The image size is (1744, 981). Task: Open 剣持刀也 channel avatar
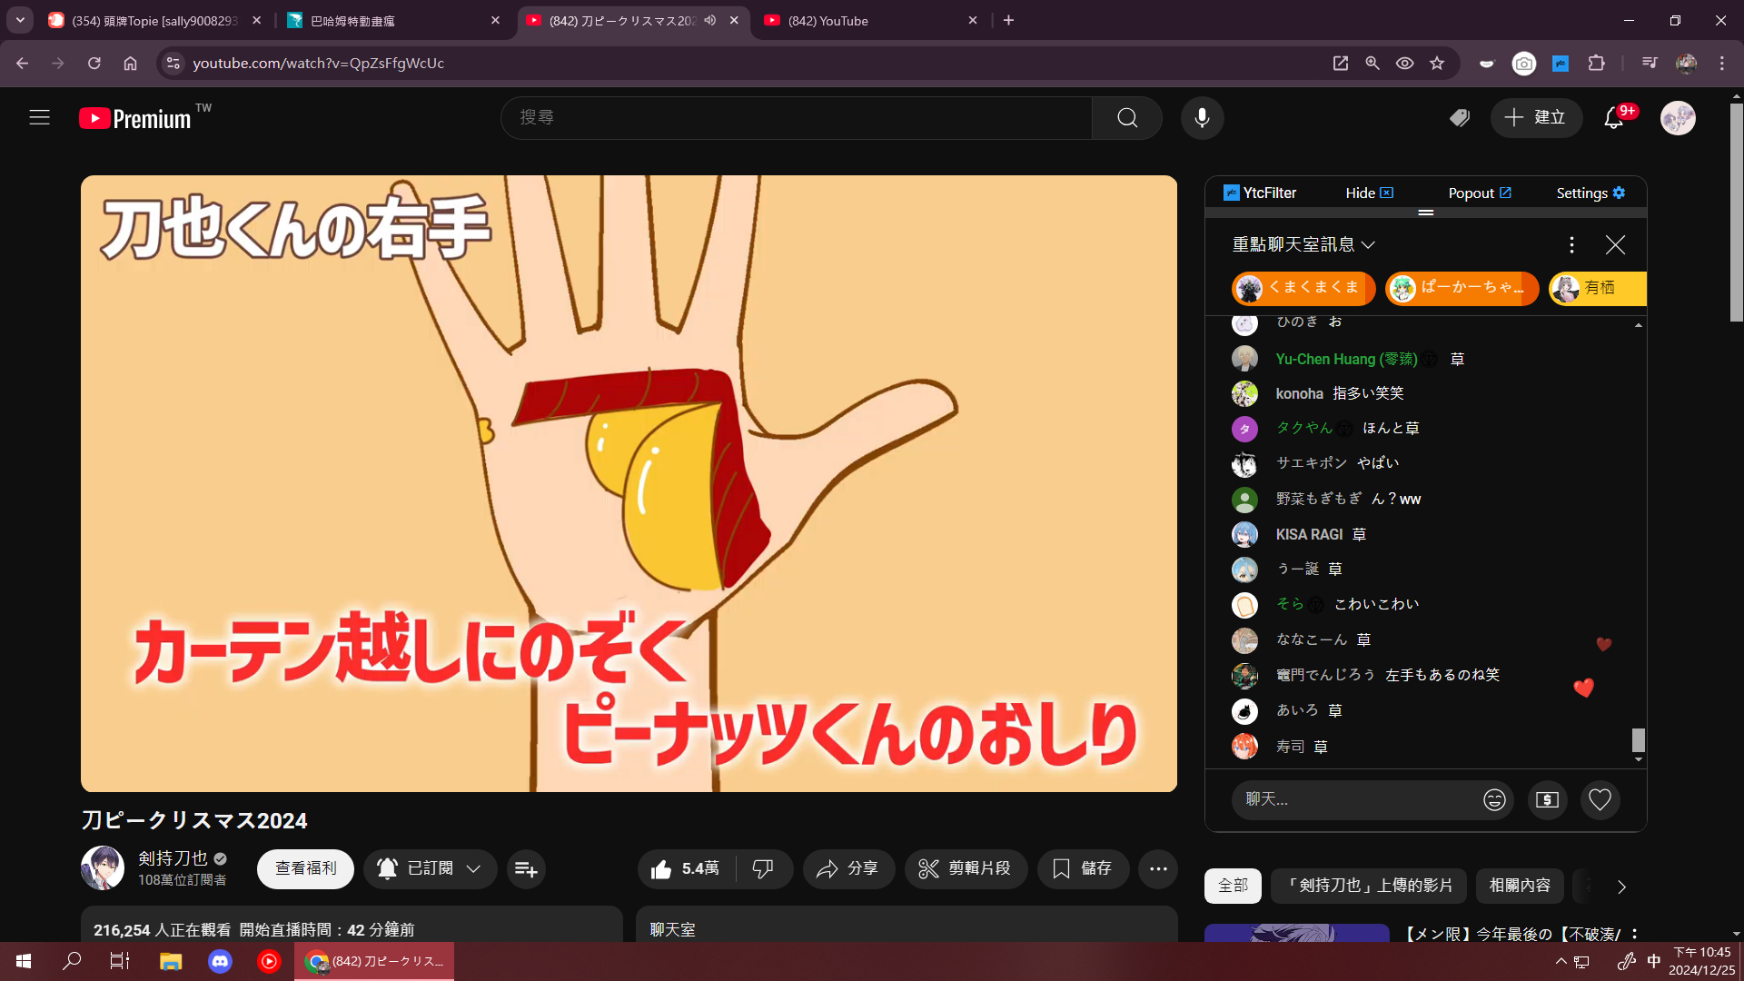103,867
